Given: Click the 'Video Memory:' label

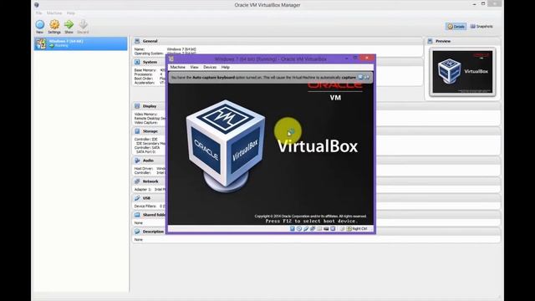Looking at the screenshot, I should [x=145, y=115].
